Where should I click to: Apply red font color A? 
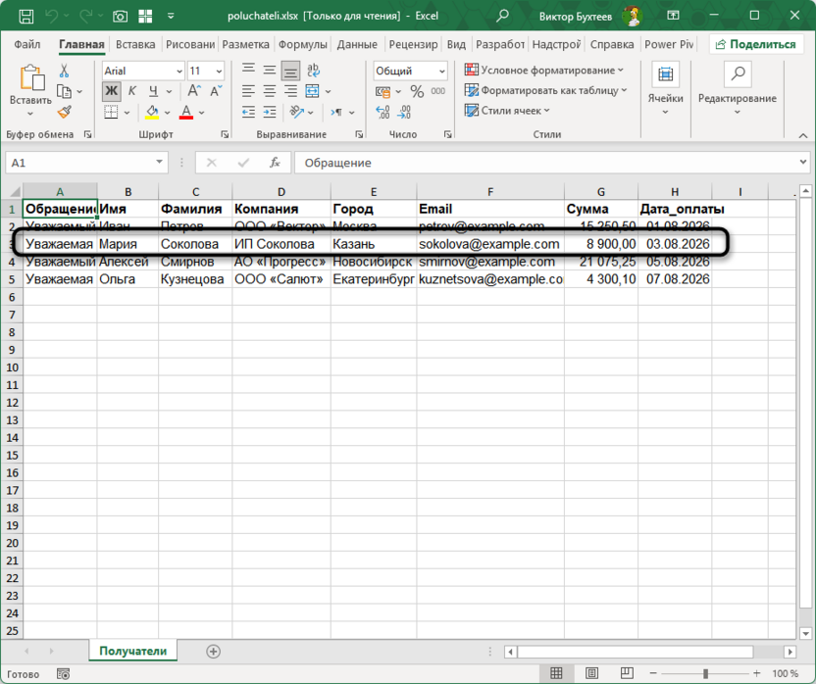(186, 112)
